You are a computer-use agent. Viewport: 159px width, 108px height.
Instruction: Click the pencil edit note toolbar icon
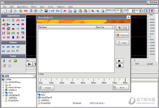[41, 11]
